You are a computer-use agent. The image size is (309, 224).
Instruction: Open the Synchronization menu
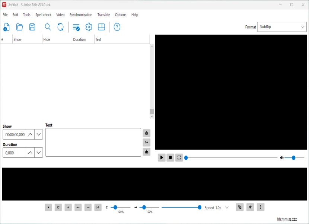(x=81, y=15)
